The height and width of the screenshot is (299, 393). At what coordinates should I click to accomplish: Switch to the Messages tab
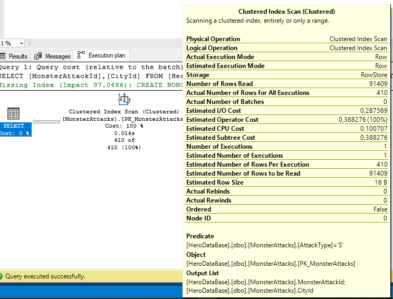click(52, 56)
